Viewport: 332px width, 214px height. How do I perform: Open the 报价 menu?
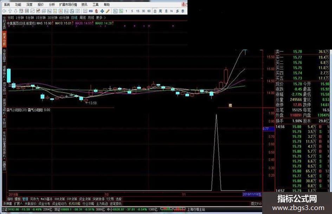41,5
